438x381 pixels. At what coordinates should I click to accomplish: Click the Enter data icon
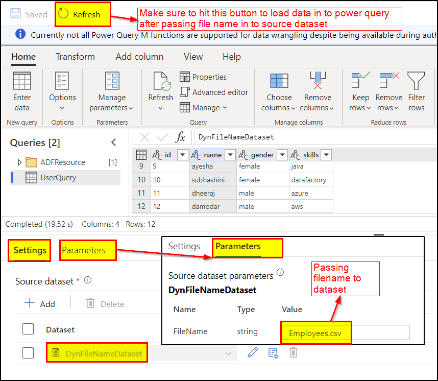point(22,81)
